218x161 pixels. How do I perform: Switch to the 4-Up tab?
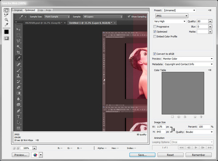(48, 10)
